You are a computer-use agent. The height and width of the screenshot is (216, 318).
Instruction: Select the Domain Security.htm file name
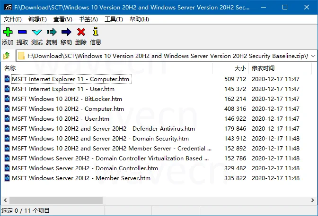tap(100, 138)
